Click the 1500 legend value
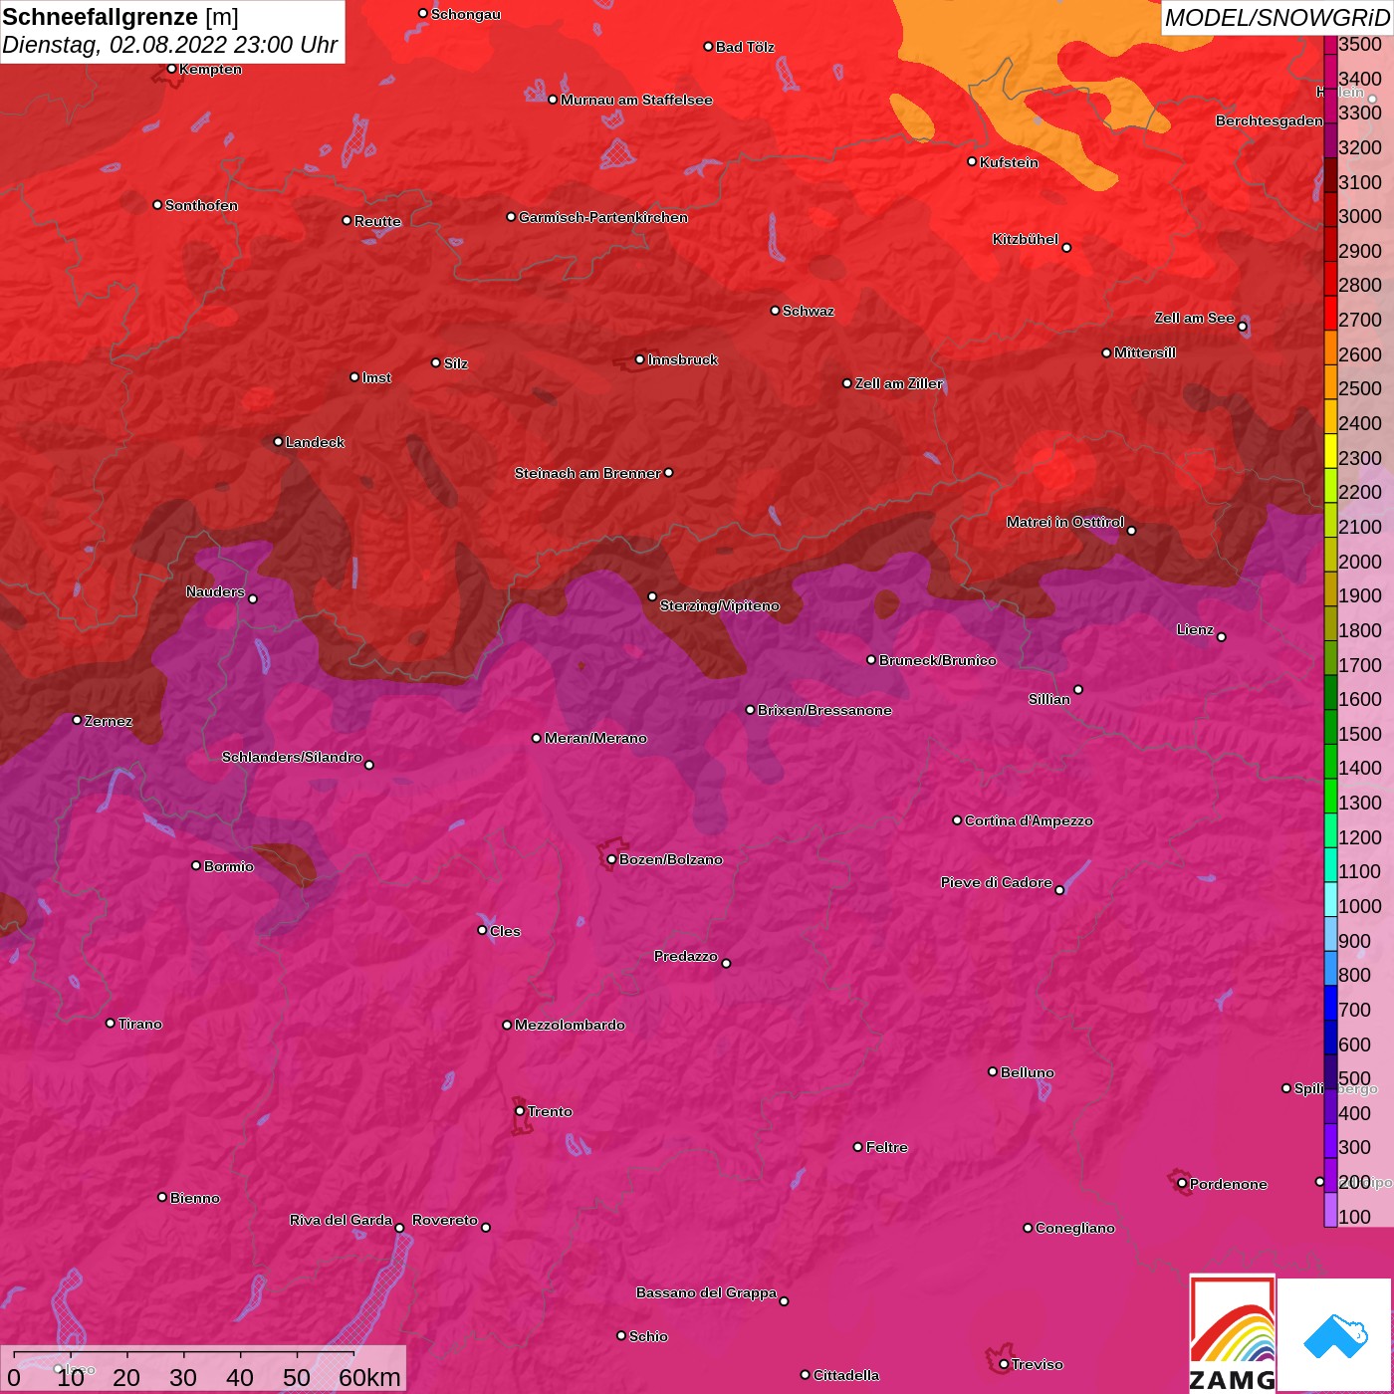1394x1394 pixels. pyautogui.click(x=1360, y=734)
